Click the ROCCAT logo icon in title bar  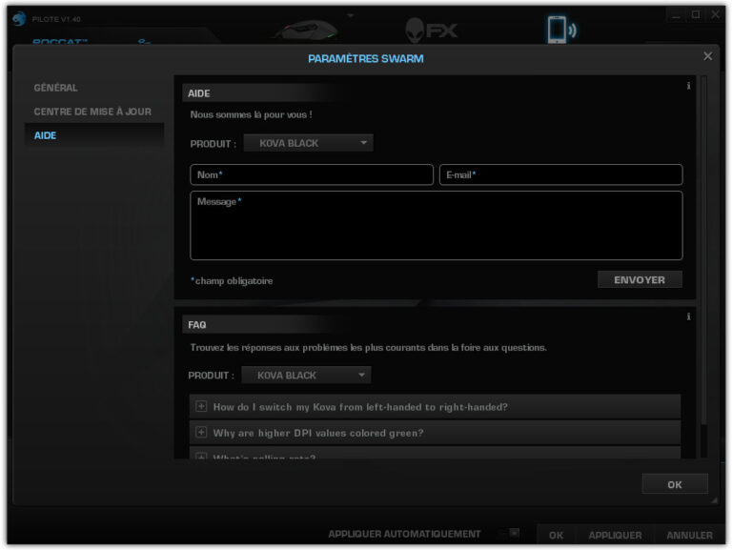tap(19, 18)
